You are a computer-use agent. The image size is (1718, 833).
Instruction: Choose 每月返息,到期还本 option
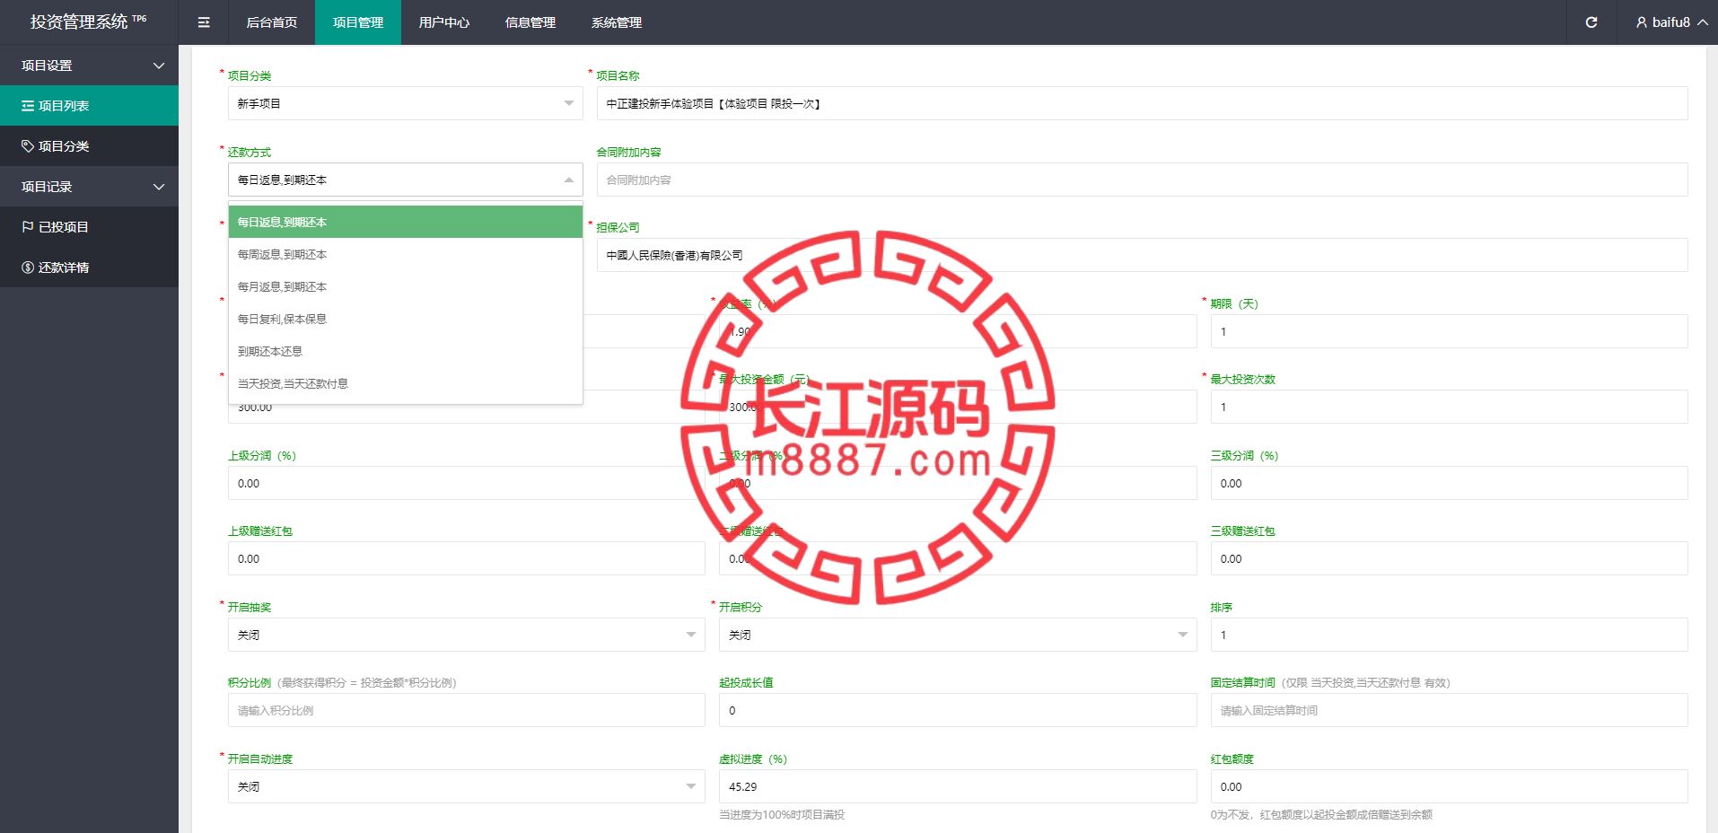coord(406,286)
